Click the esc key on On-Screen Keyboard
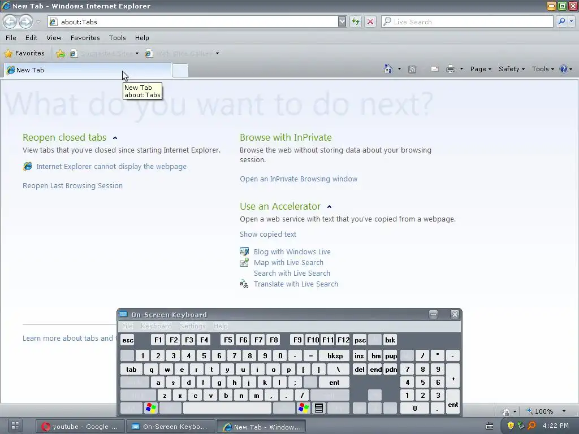This screenshot has width=579, height=434. coord(128,340)
